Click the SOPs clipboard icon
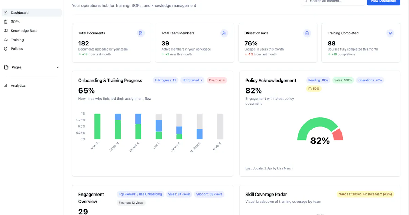The width and height of the screenshot is (409, 215). pos(6,21)
